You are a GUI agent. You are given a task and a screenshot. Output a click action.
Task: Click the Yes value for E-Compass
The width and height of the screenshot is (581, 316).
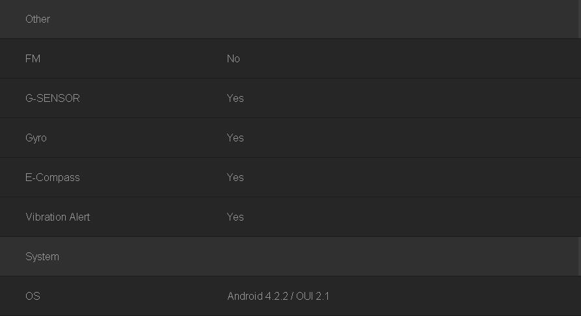[235, 178]
